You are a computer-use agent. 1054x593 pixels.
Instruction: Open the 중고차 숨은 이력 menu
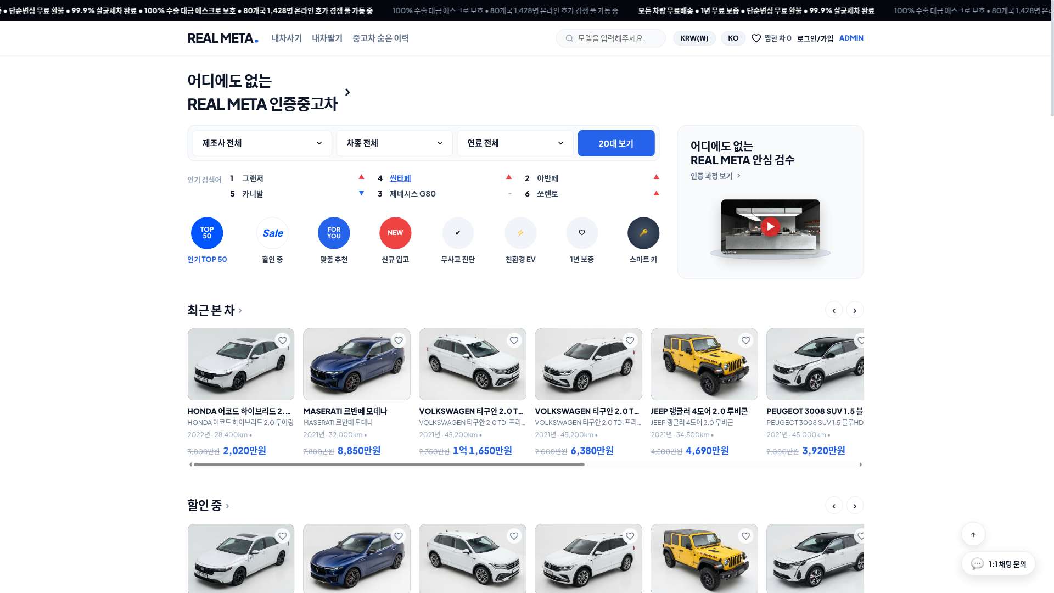(x=381, y=38)
